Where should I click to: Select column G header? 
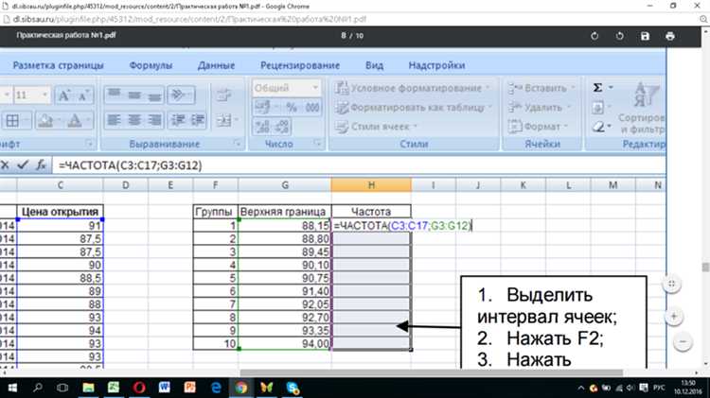tap(284, 184)
